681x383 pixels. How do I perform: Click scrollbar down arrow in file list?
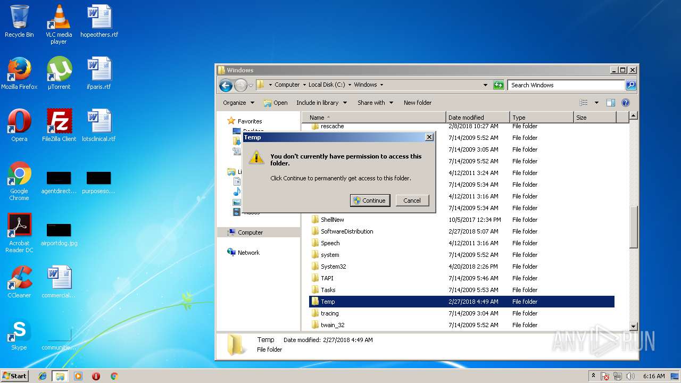pos(633,327)
